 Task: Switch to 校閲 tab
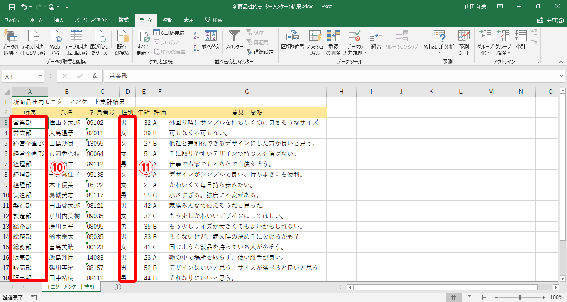point(167,20)
